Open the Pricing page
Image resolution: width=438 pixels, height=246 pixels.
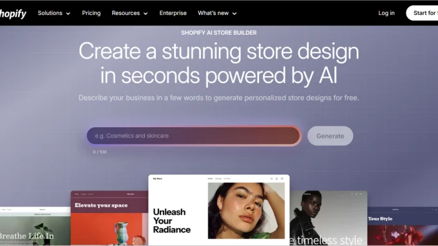point(91,13)
